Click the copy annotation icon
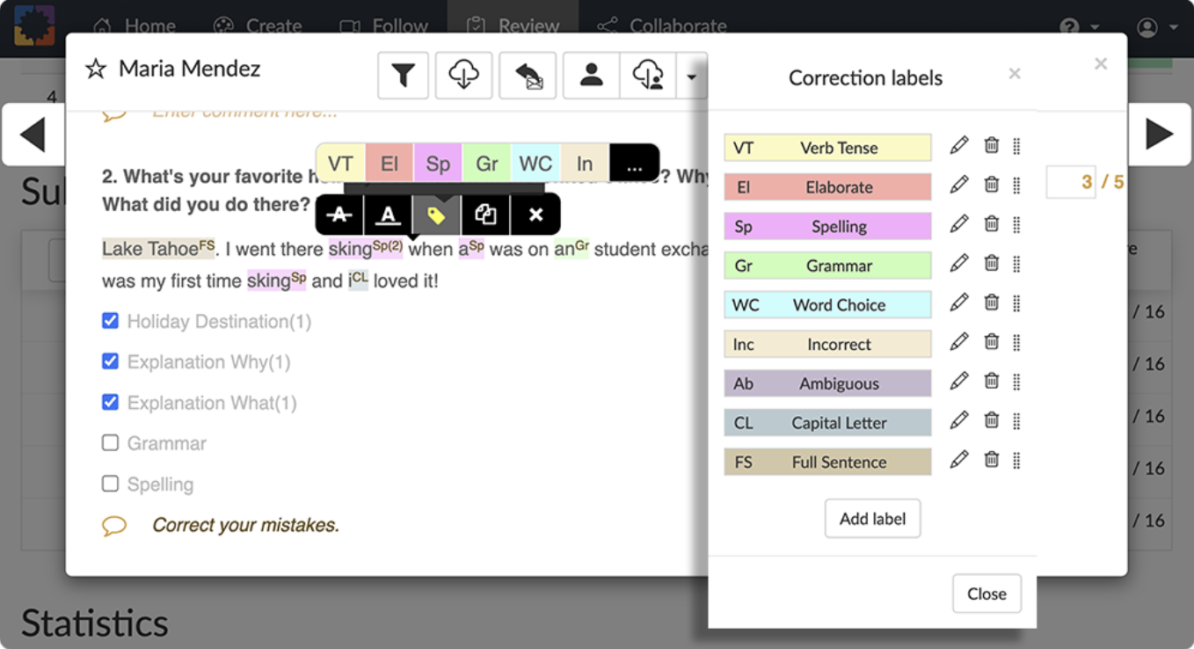 [486, 214]
